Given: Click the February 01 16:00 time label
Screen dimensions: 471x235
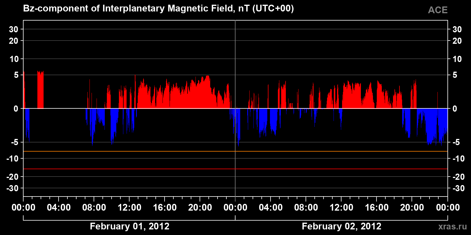Looking at the screenshot, I should [165, 207].
